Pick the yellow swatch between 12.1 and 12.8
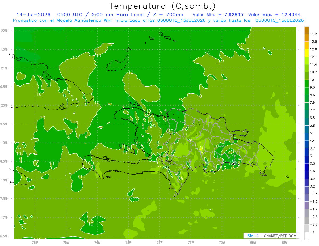 [x=307, y=53]
